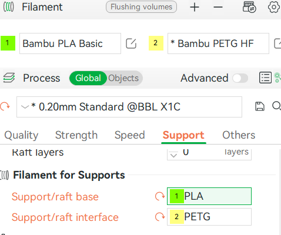281x235 pixels.
Task: Remove a filament with minus icon
Action: (218, 7)
